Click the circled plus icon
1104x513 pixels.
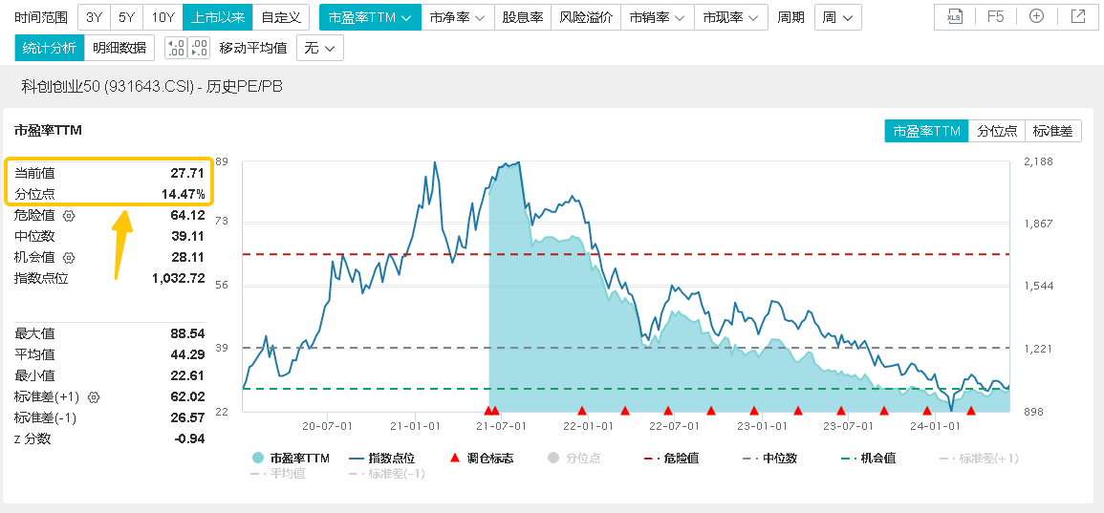pyautogui.click(x=1036, y=16)
